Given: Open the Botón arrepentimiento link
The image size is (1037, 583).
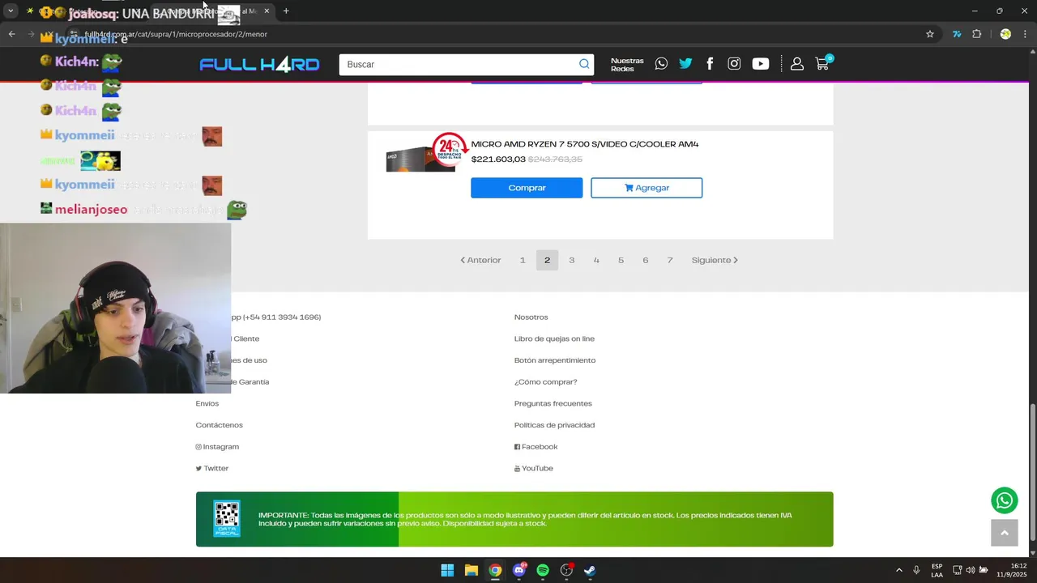Looking at the screenshot, I should 554,360.
